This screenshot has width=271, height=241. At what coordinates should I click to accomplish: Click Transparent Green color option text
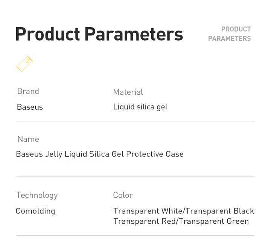tap(214, 221)
